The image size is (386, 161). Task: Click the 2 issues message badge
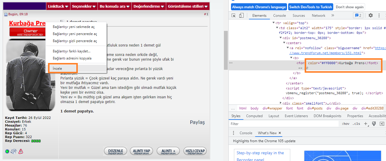358,16
